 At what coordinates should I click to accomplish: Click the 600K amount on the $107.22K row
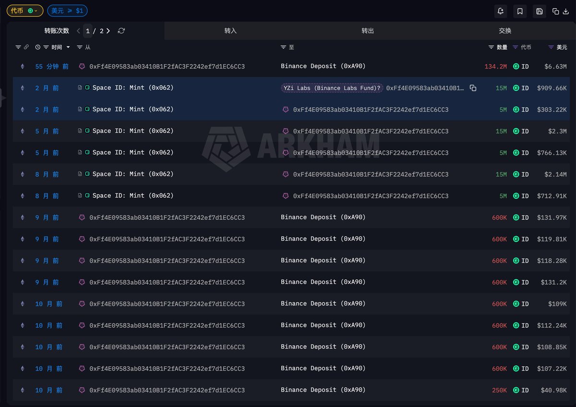499,369
